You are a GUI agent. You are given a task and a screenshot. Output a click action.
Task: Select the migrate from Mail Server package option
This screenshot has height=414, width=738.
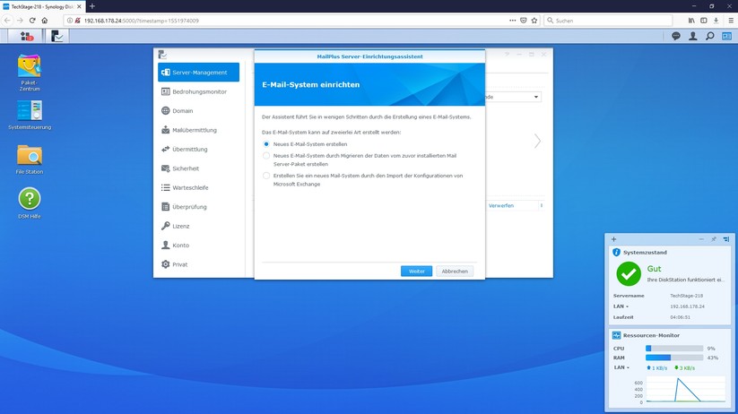pyautogui.click(x=266, y=156)
